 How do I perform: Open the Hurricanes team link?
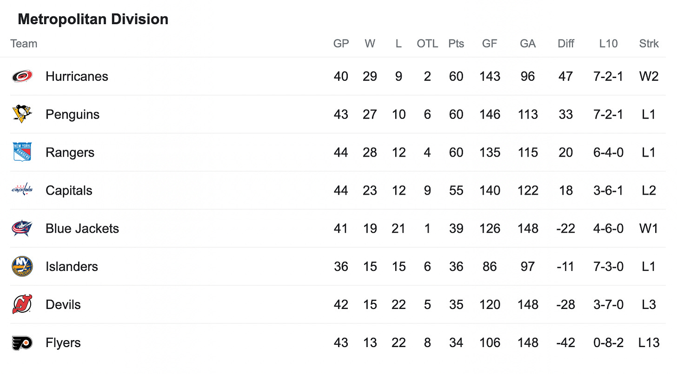point(77,76)
